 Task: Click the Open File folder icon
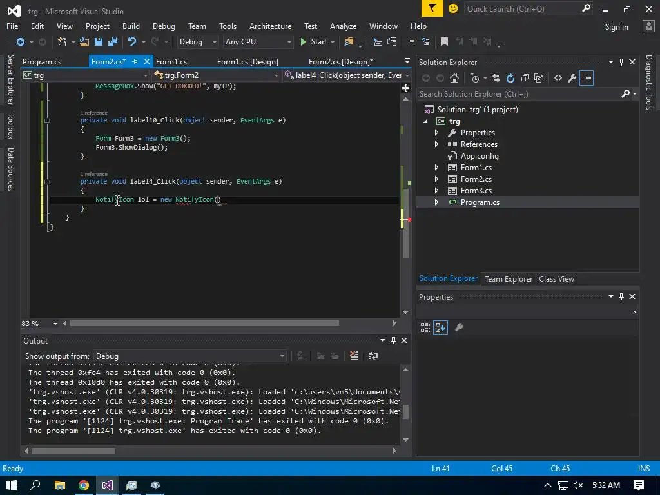tap(84, 42)
